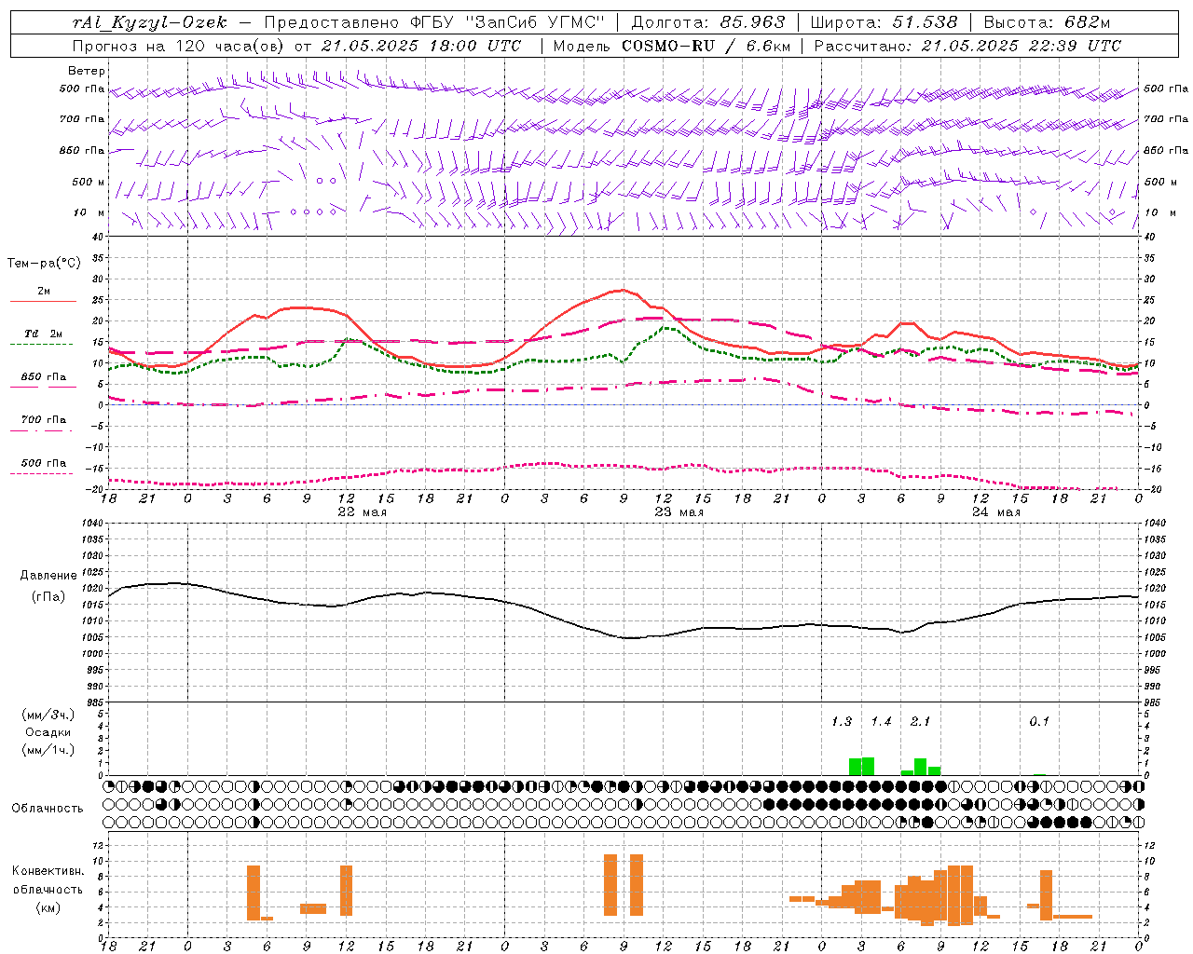
Task: Click the orange convective bar at 12h 22 мая
Action: tap(347, 891)
